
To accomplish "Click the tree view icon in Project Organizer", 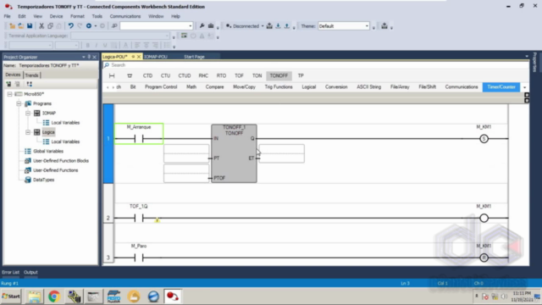I will (x=30, y=84).
